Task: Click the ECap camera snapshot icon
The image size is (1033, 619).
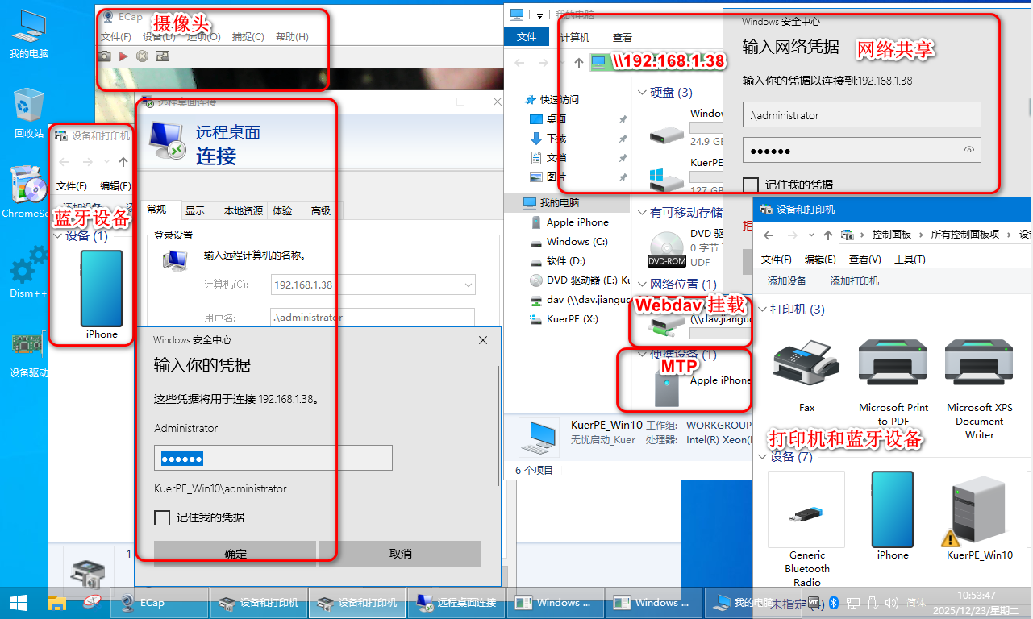Action: click(105, 56)
